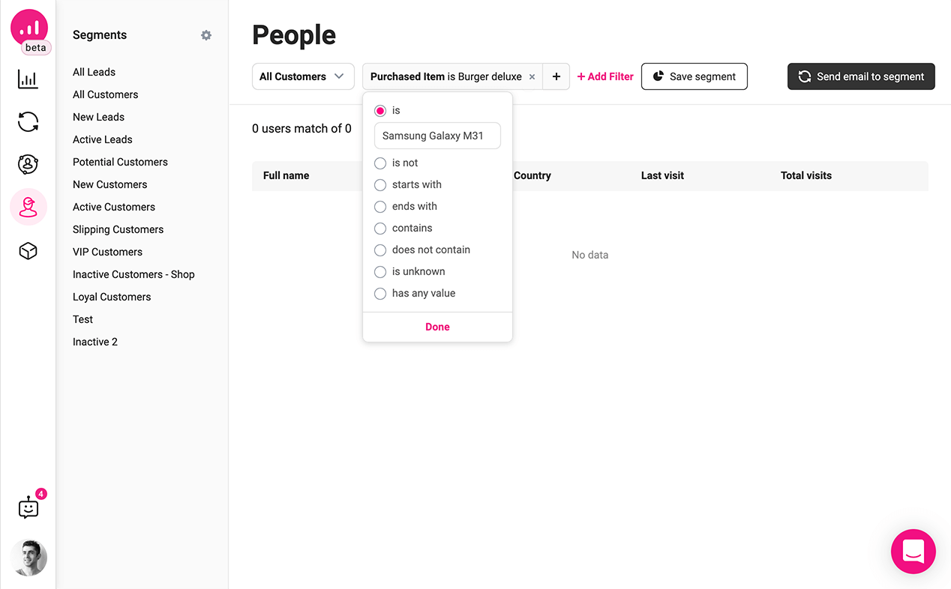Select the Slipping Customers segment
The width and height of the screenshot is (951, 589).
coord(118,229)
